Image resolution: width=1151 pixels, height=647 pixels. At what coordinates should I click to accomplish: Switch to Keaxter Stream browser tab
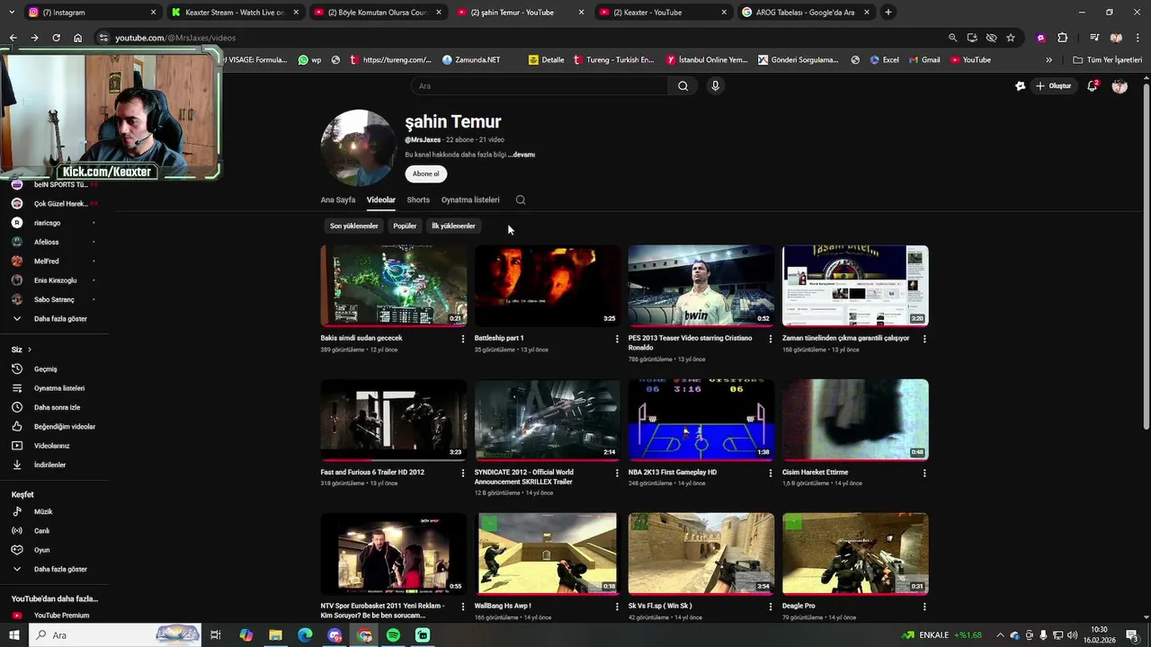(234, 13)
